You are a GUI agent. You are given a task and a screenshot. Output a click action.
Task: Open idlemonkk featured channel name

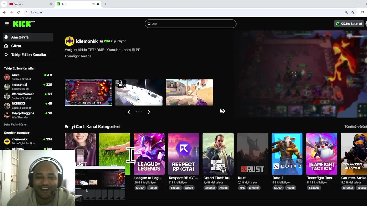87,41
